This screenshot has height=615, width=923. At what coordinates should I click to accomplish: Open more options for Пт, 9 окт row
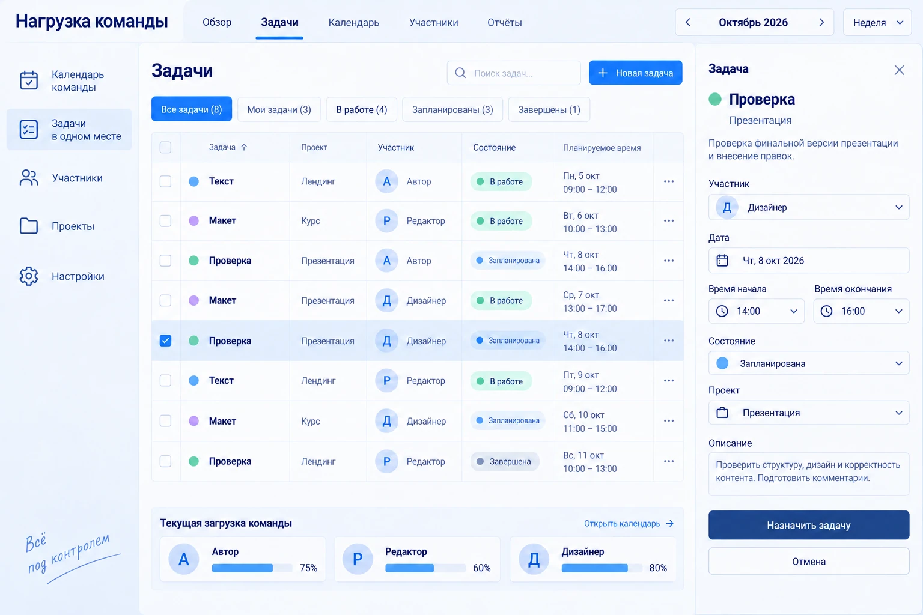coord(669,381)
